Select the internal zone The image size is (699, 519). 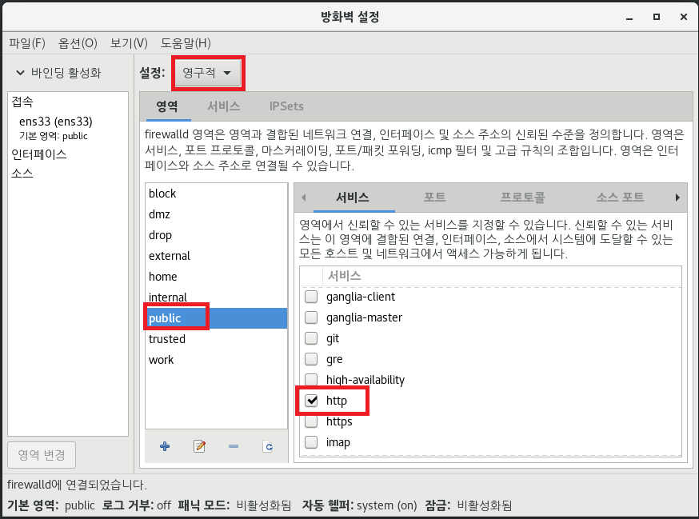point(216,297)
